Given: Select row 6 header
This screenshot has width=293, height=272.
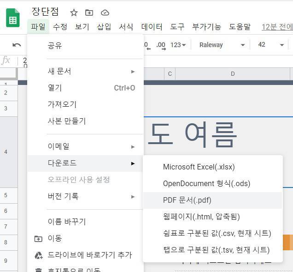Looking at the screenshot, I should coord(9,211).
